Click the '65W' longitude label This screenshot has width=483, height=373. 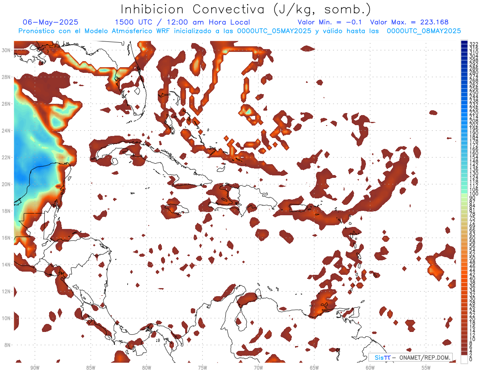tap(314, 368)
